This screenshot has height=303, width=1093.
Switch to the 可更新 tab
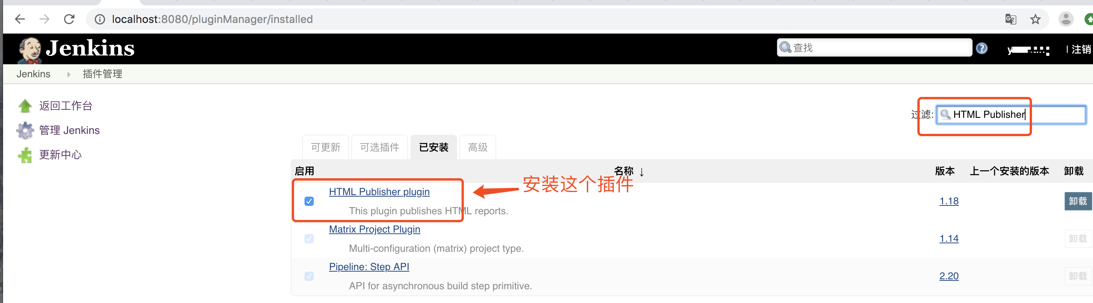326,147
